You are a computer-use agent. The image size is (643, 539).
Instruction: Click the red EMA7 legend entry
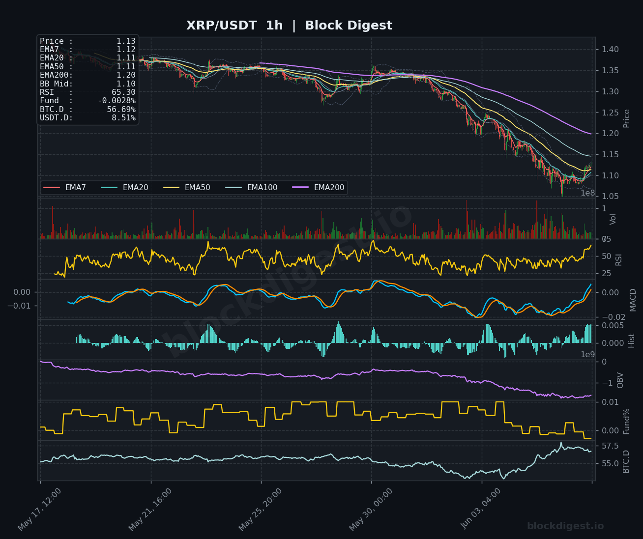click(x=65, y=188)
